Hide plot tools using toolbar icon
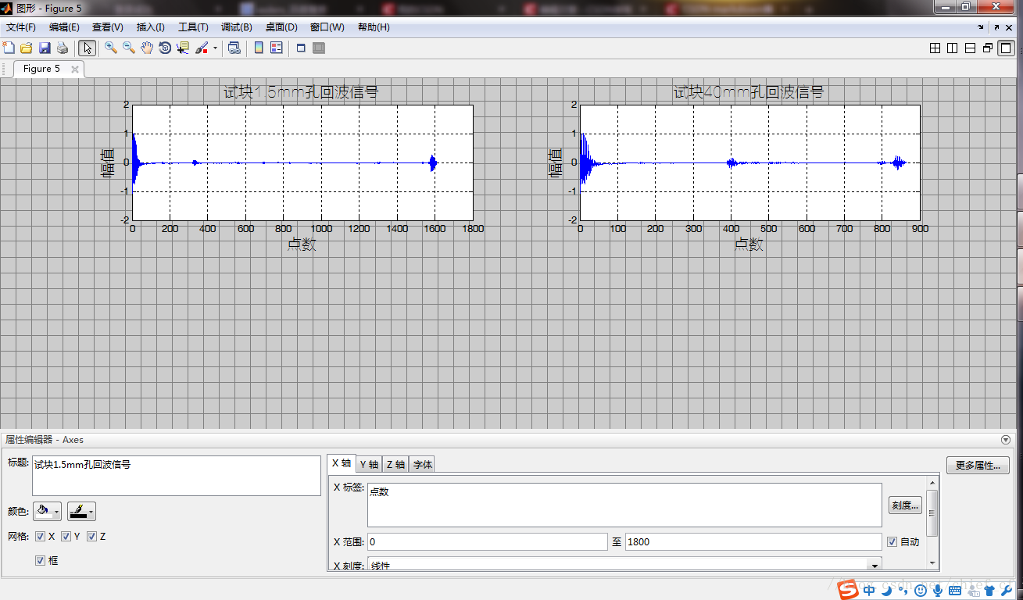The image size is (1023, 600). point(301,48)
